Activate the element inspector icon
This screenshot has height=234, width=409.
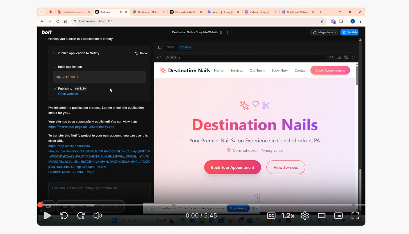346,57
